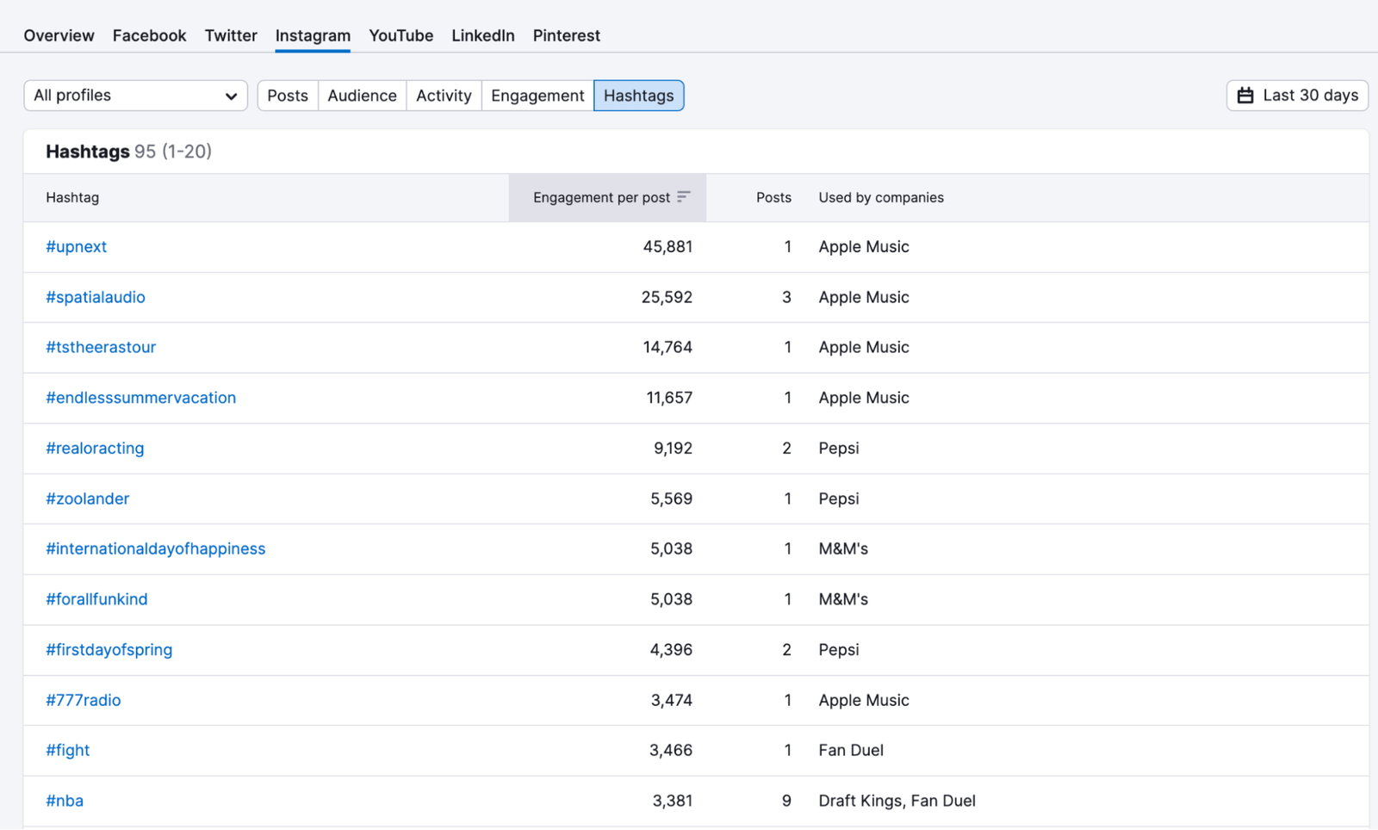This screenshot has height=830, width=1378.
Task: Select the YouTube tab
Action: (x=400, y=35)
